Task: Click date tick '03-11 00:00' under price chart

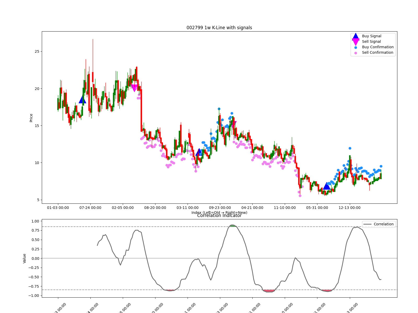Action: 188,208
